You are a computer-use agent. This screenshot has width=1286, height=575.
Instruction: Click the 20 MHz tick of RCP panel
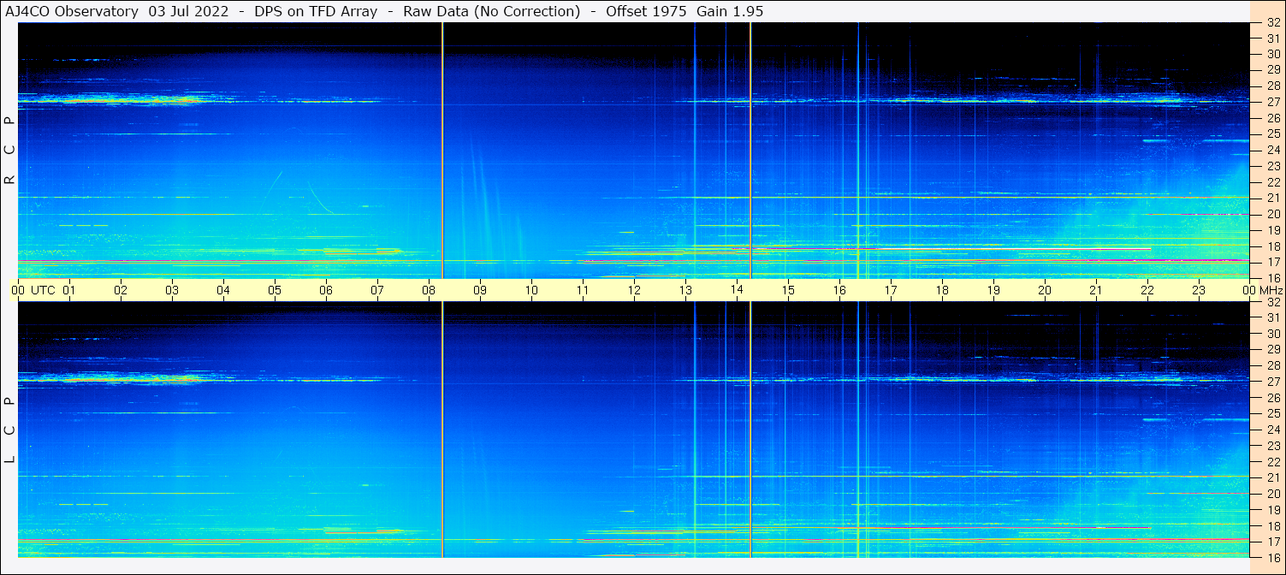click(1272, 214)
